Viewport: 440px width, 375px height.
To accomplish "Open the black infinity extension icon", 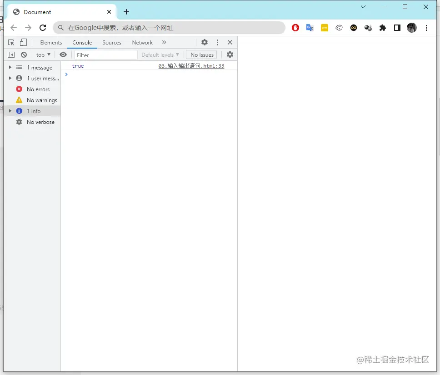I will tap(354, 28).
